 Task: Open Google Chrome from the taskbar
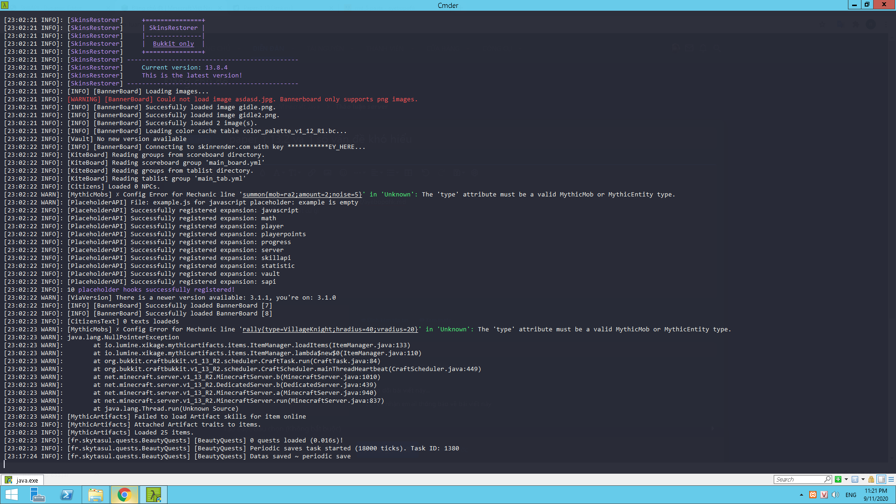(x=124, y=495)
